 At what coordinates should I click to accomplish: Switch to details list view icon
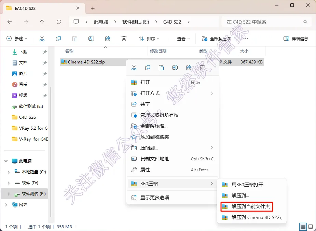point(303,227)
